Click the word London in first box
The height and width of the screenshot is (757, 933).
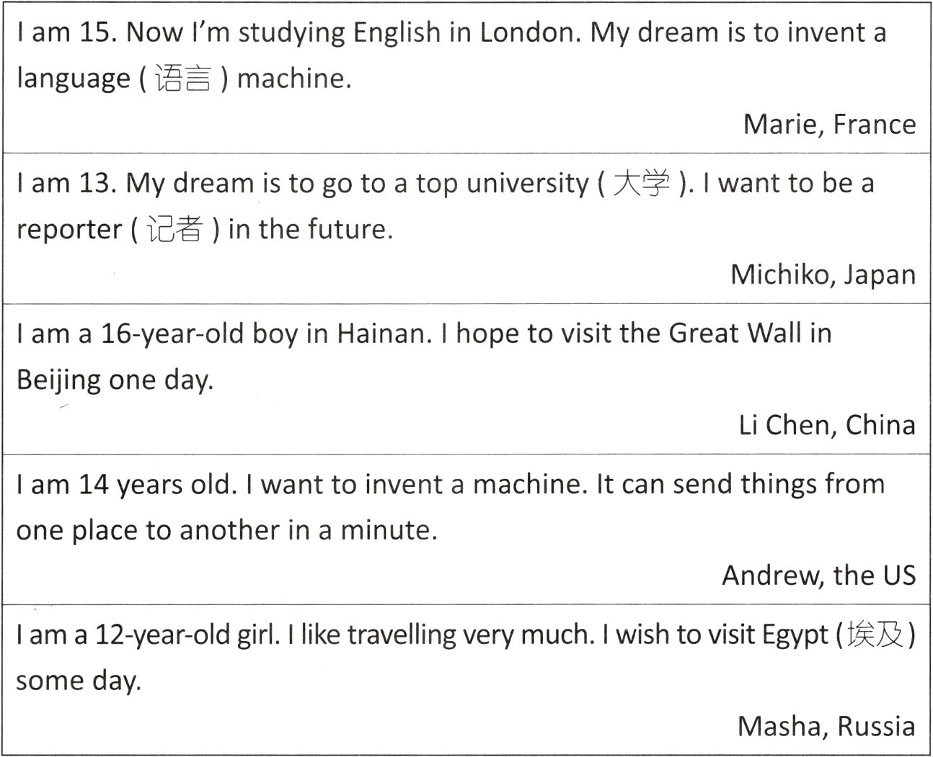pyautogui.click(x=530, y=33)
